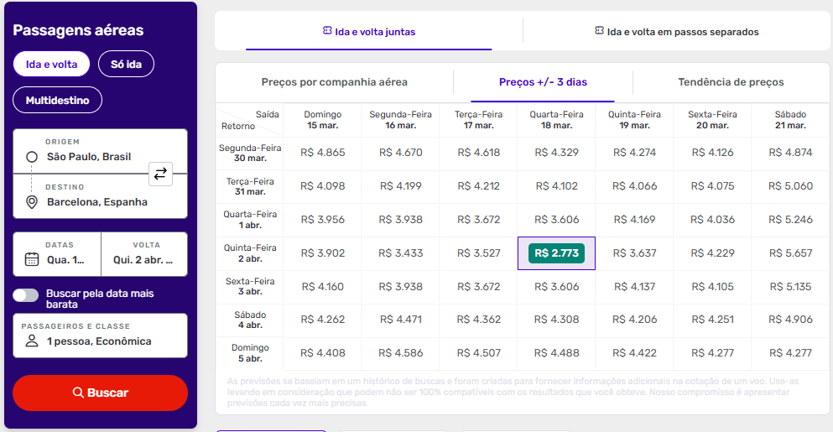Click the calendar icon in Datas
This screenshot has width=833, height=432.
pyautogui.click(x=32, y=259)
